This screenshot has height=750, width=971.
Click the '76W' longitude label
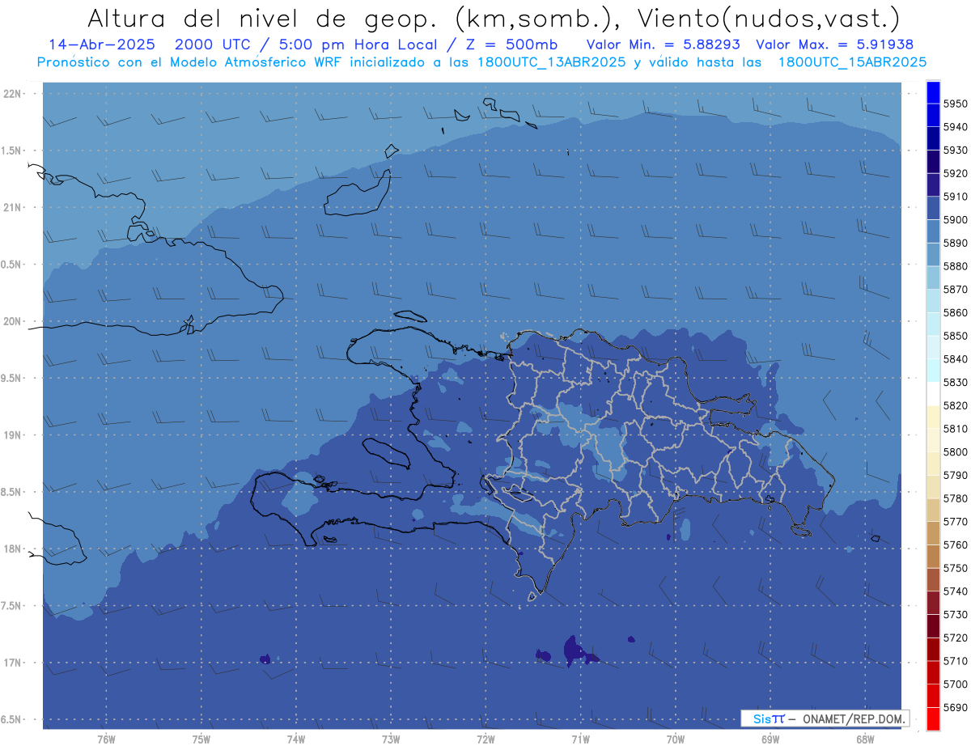tap(106, 739)
